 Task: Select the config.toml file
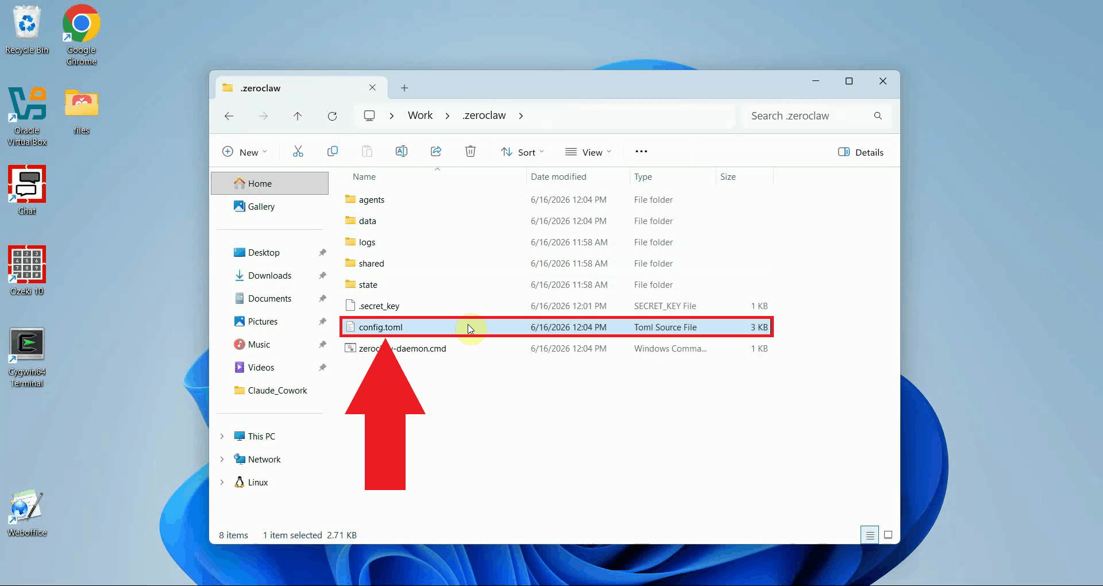(557, 327)
